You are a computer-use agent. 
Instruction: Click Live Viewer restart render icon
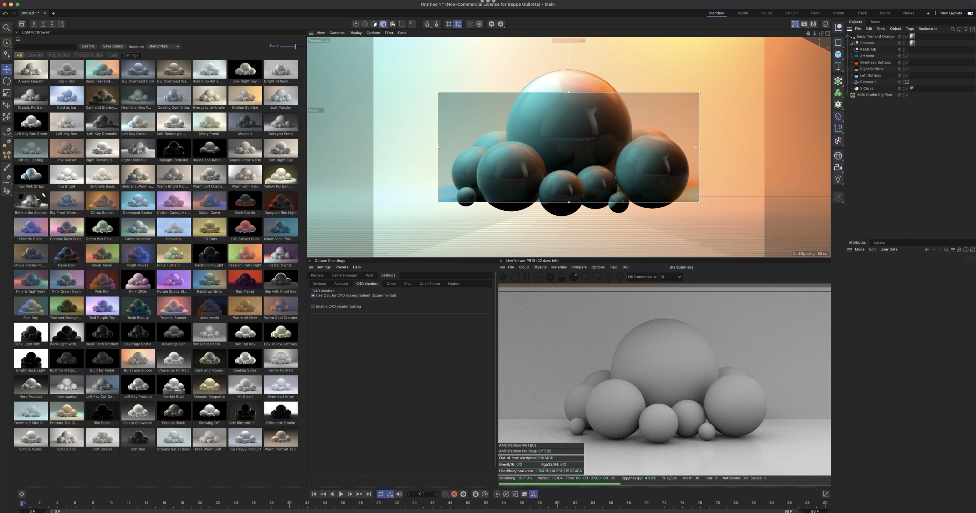515,277
